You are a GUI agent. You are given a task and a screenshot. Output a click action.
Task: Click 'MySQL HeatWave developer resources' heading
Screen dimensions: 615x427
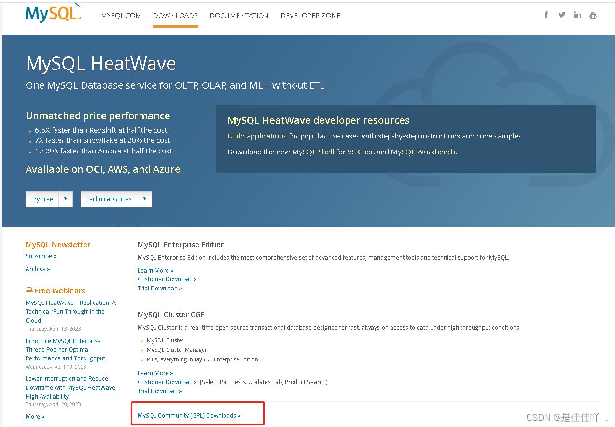tap(319, 120)
